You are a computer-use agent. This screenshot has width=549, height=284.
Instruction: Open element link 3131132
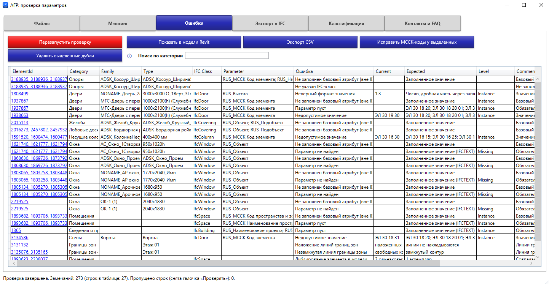[19, 245]
